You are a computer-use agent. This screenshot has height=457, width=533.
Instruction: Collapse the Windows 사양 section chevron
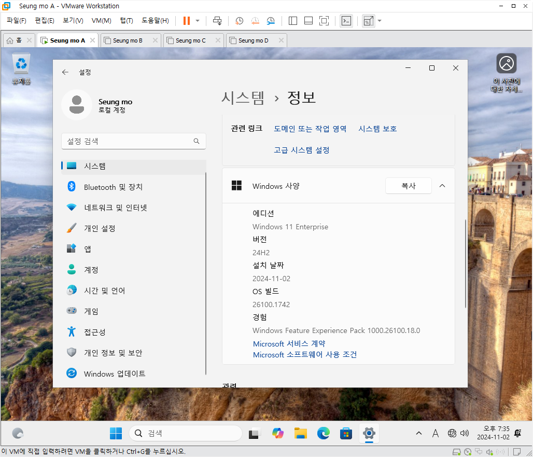click(442, 186)
